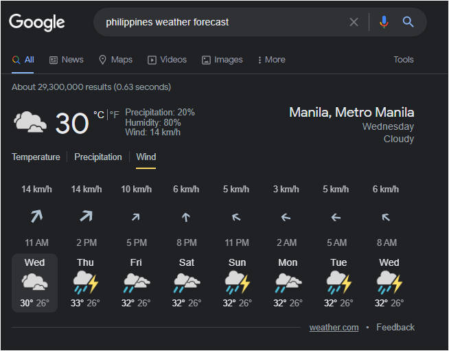
Task: Switch to Images results tab
Action: click(222, 60)
